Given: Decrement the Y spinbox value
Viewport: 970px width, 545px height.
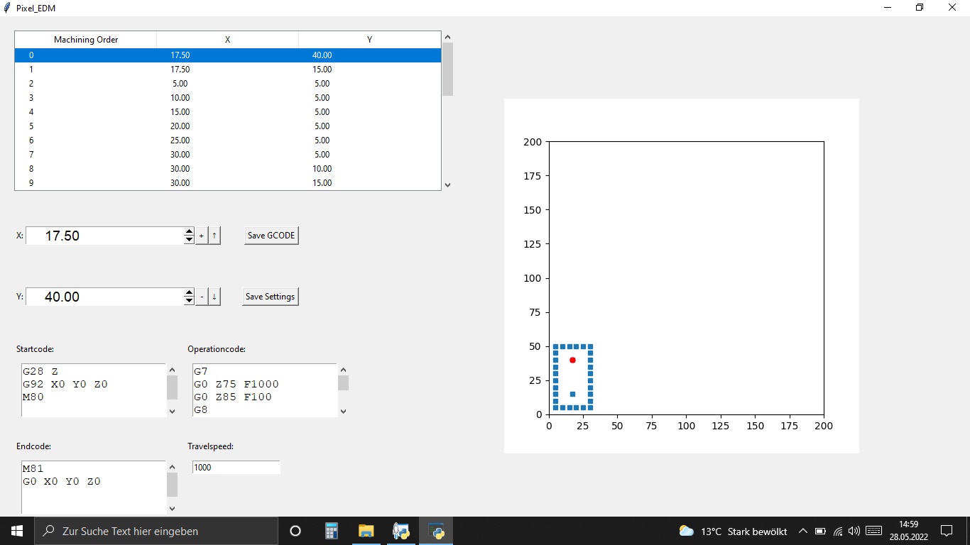Looking at the screenshot, I should tap(189, 301).
